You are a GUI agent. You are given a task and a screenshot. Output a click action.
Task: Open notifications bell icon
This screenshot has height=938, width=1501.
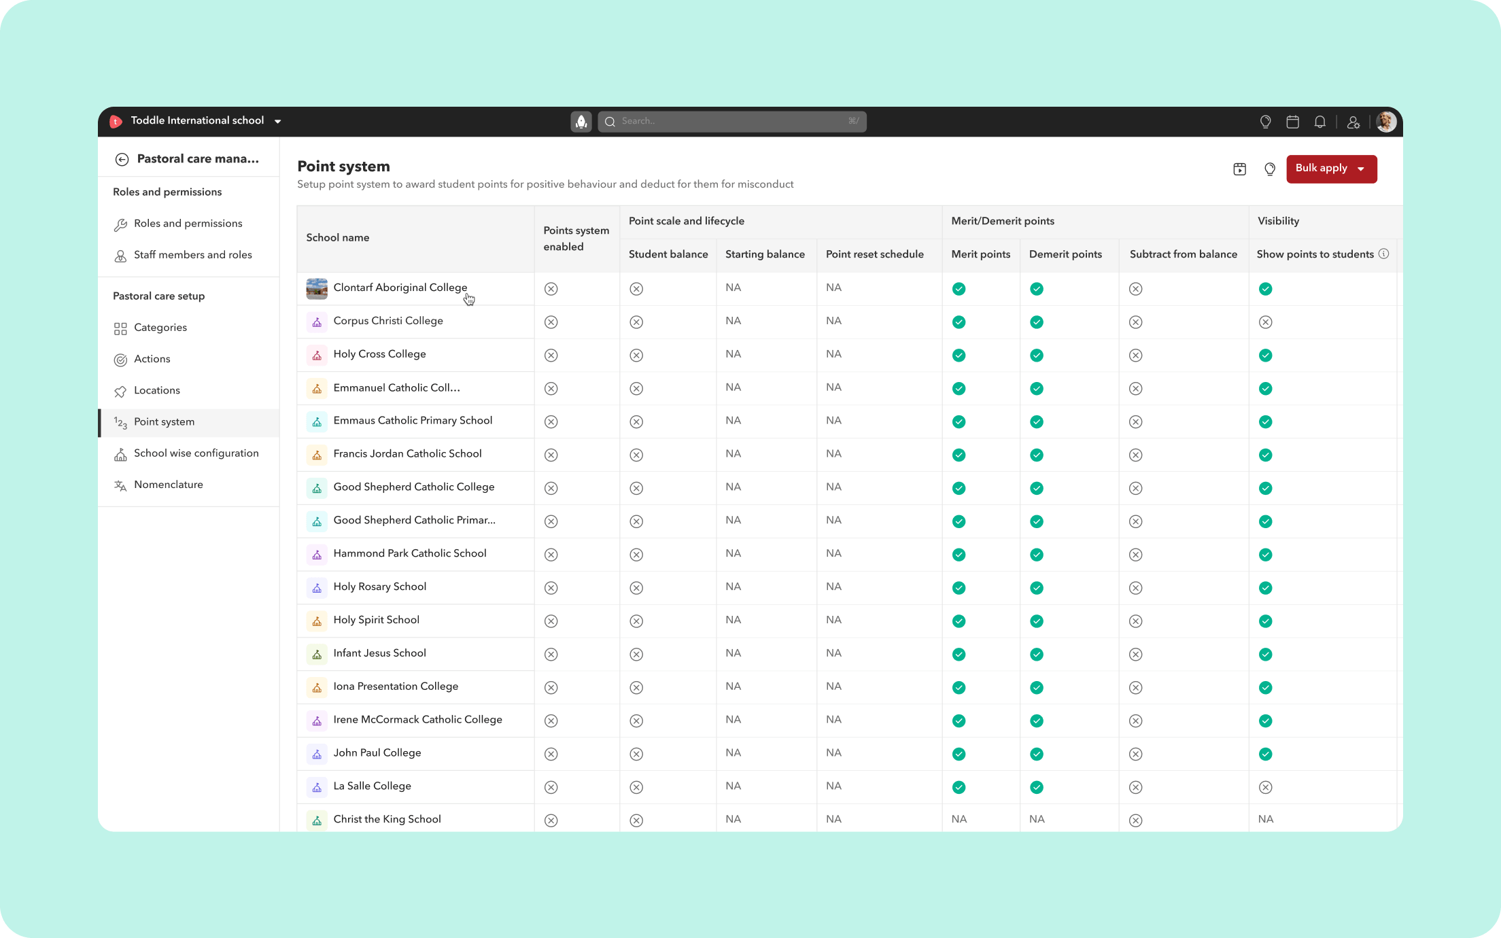1319,122
